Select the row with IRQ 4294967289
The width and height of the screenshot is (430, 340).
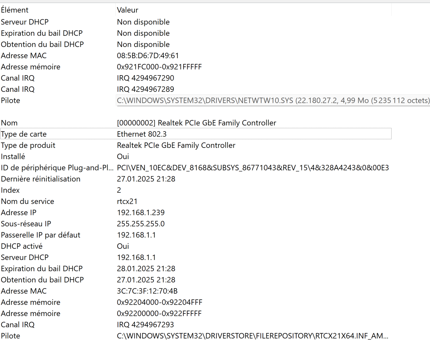coord(145,89)
